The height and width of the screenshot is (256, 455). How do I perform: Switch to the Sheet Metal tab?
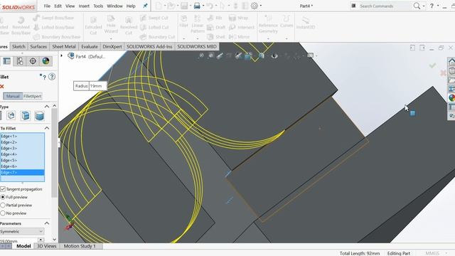coord(64,46)
